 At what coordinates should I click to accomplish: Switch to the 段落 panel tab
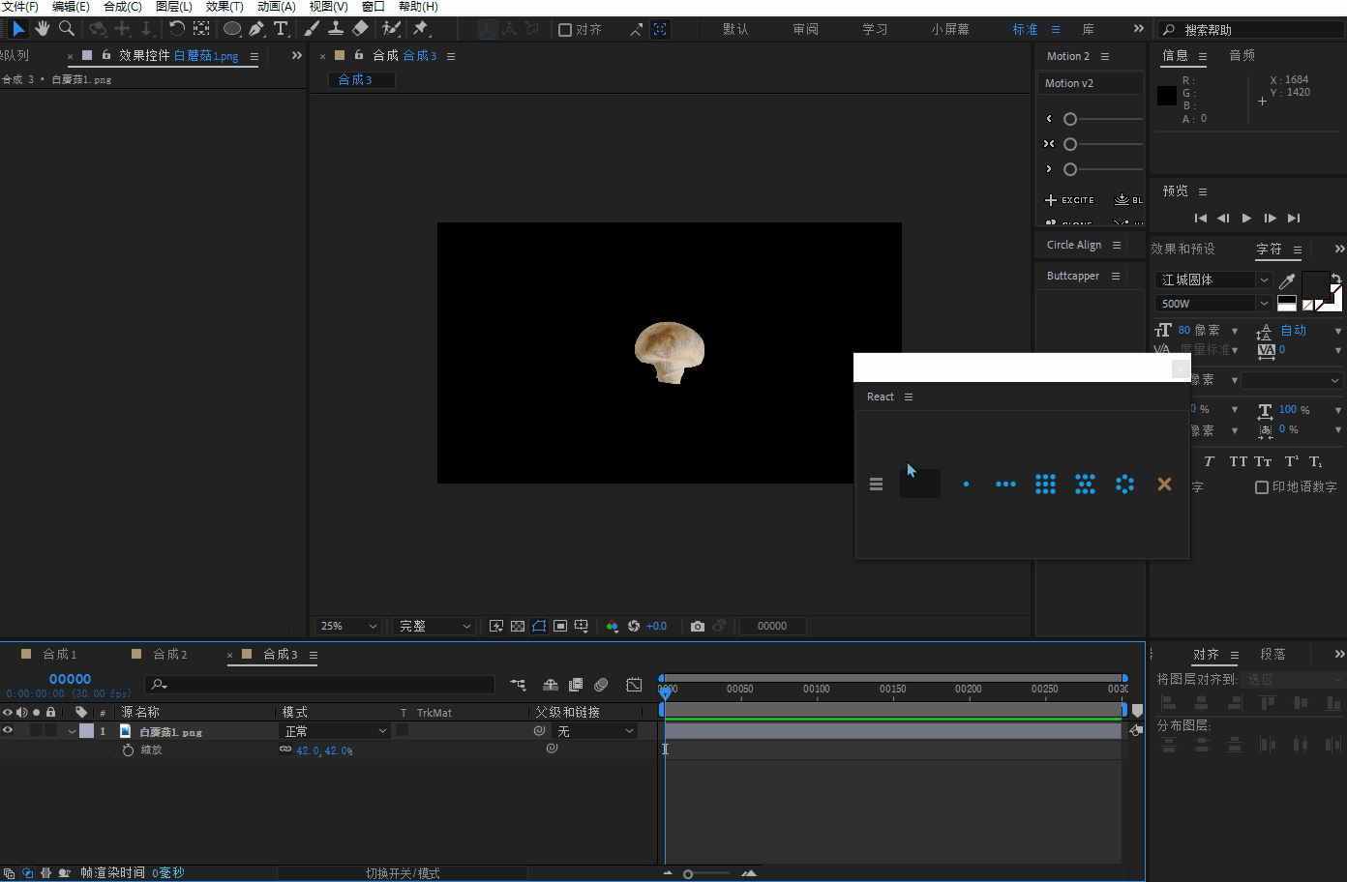click(1273, 655)
